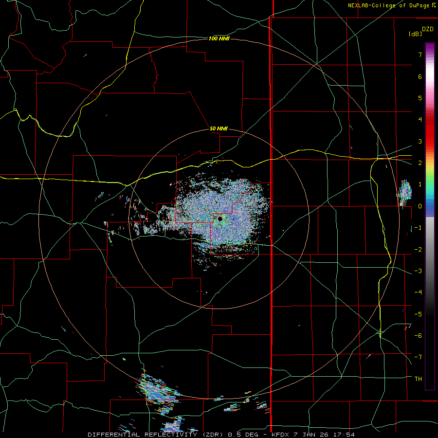Click the 7 value on the color scale
The width and height of the screenshot is (438, 438).
tap(420, 55)
